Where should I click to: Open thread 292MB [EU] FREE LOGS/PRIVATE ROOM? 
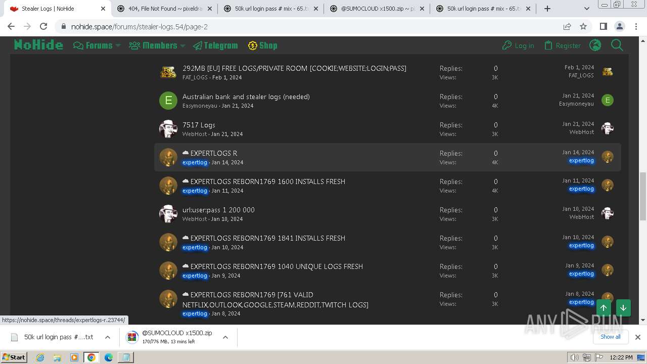pyautogui.click(x=294, y=68)
